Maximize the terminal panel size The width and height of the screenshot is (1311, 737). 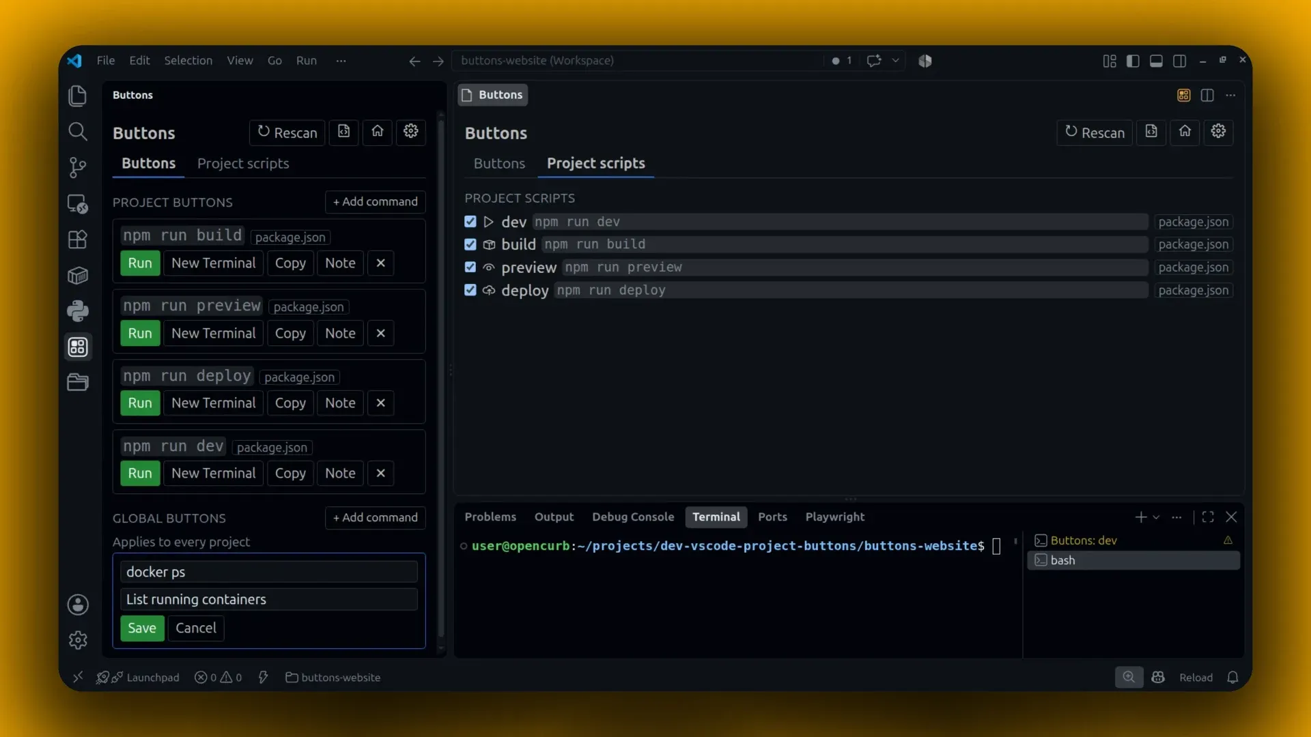click(x=1208, y=517)
